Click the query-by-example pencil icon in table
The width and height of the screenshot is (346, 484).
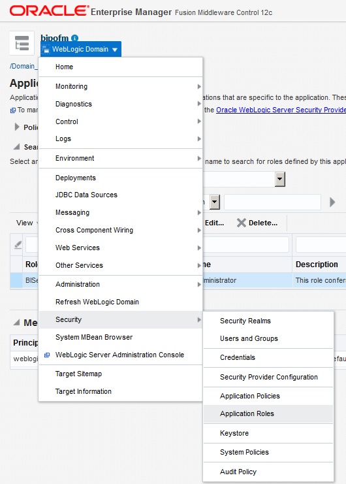point(18,245)
